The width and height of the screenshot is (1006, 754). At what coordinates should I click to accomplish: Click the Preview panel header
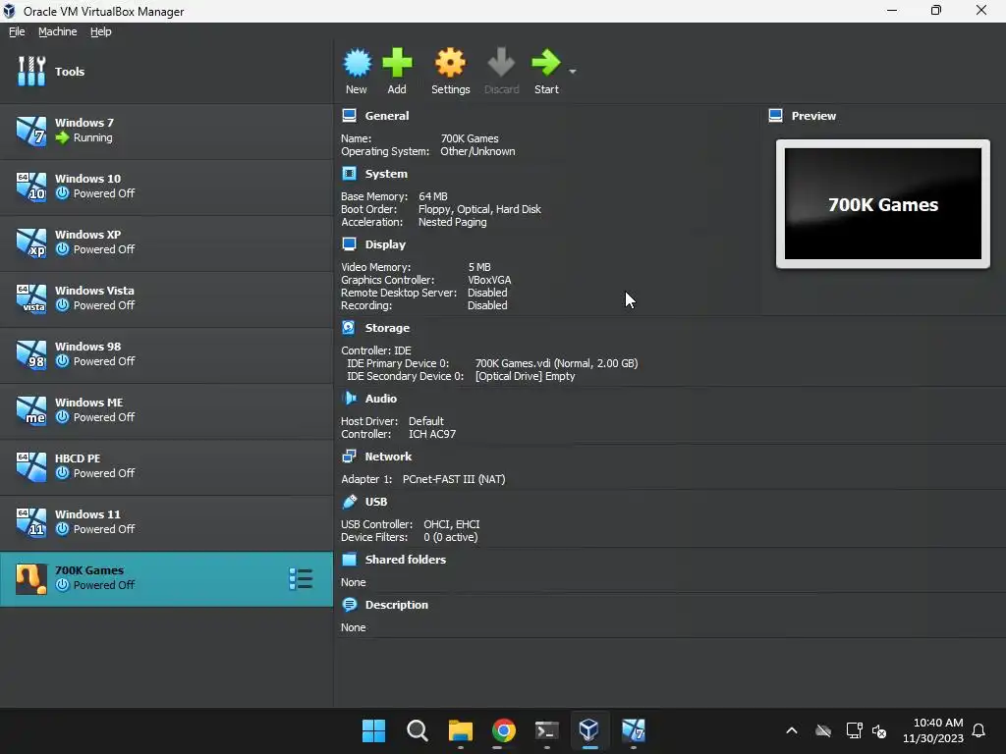click(x=813, y=116)
